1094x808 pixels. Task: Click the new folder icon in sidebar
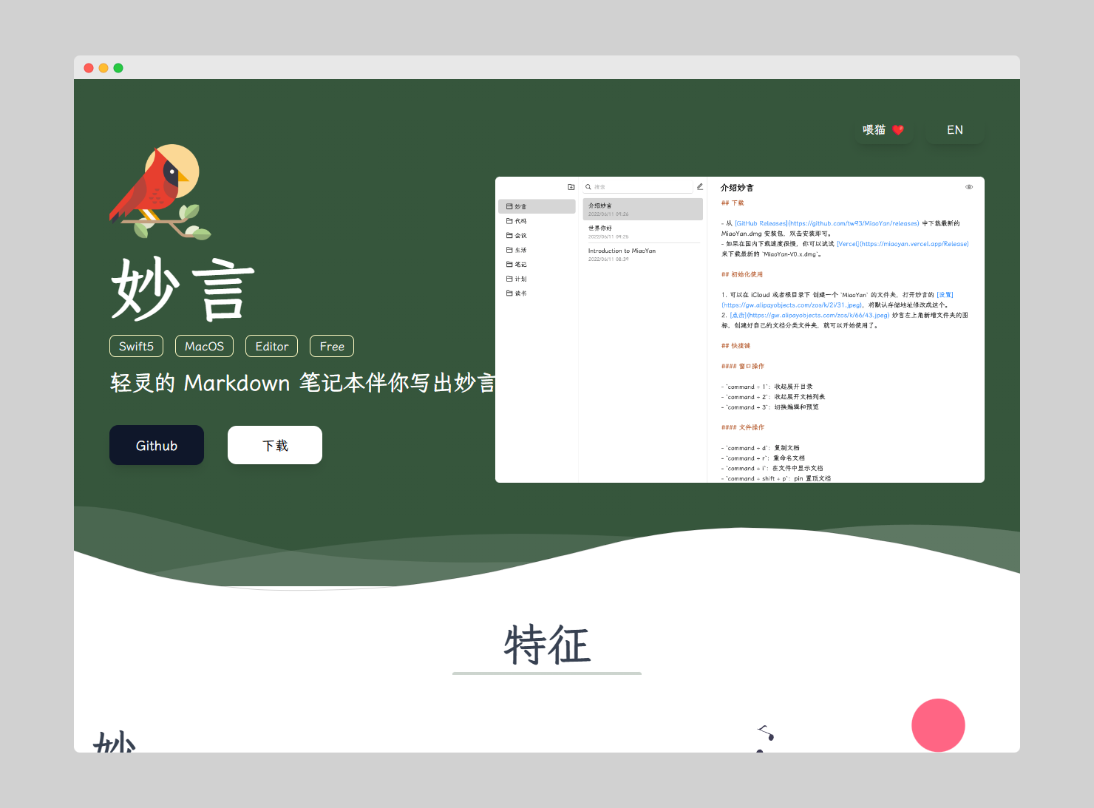click(x=571, y=187)
